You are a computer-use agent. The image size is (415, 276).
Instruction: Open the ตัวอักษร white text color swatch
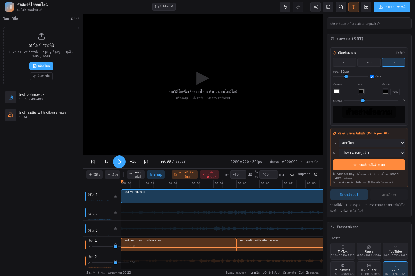(x=336, y=91)
